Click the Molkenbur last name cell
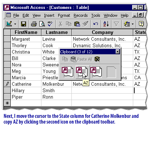Viewport: 150px width, 150px height. [x=56, y=84]
